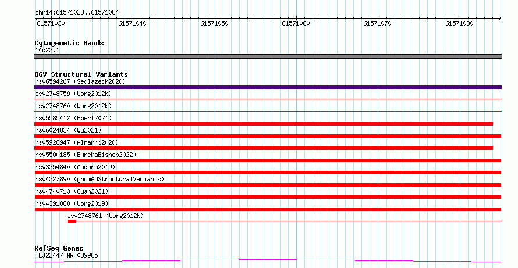Open nsv3354840 (Audano2019) variant label
The height and width of the screenshot is (268, 518).
pyautogui.click(x=75, y=167)
